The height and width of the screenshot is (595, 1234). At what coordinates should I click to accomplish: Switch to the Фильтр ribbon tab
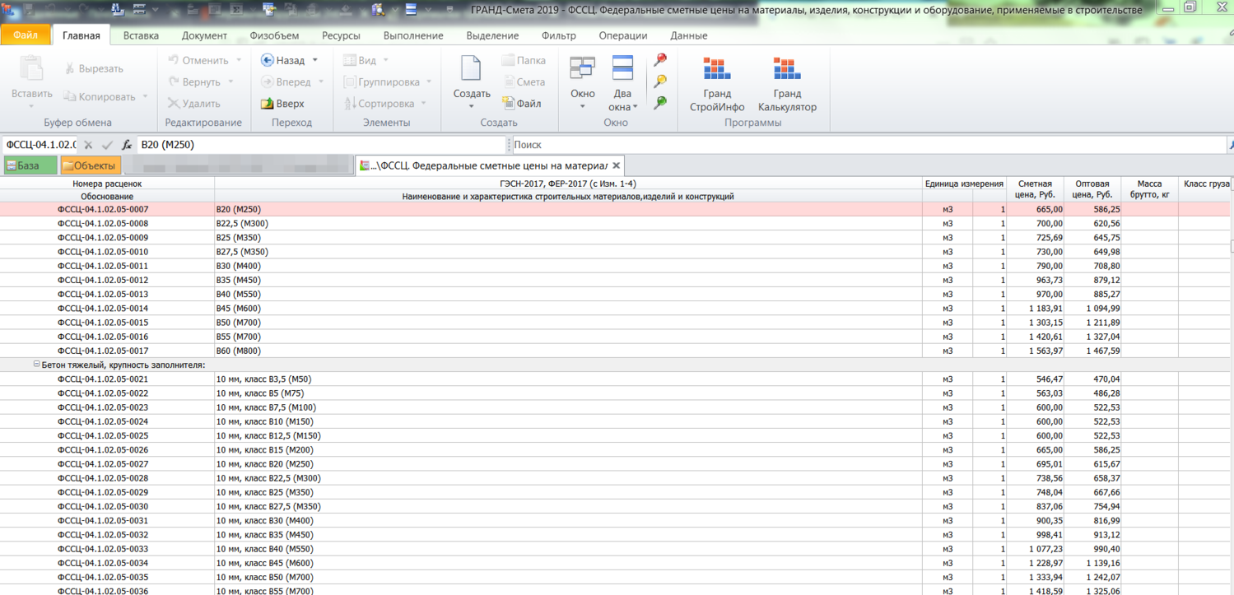559,35
